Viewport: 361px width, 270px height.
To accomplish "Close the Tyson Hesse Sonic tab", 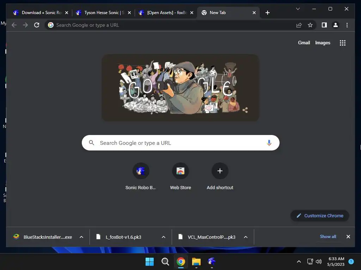I will 129,13.
